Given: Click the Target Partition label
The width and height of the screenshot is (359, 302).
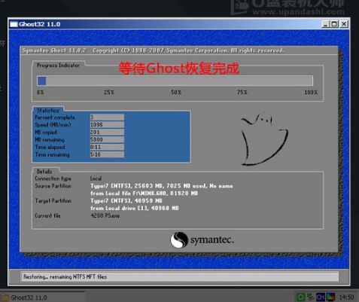Looking at the screenshot, I should [x=53, y=201].
